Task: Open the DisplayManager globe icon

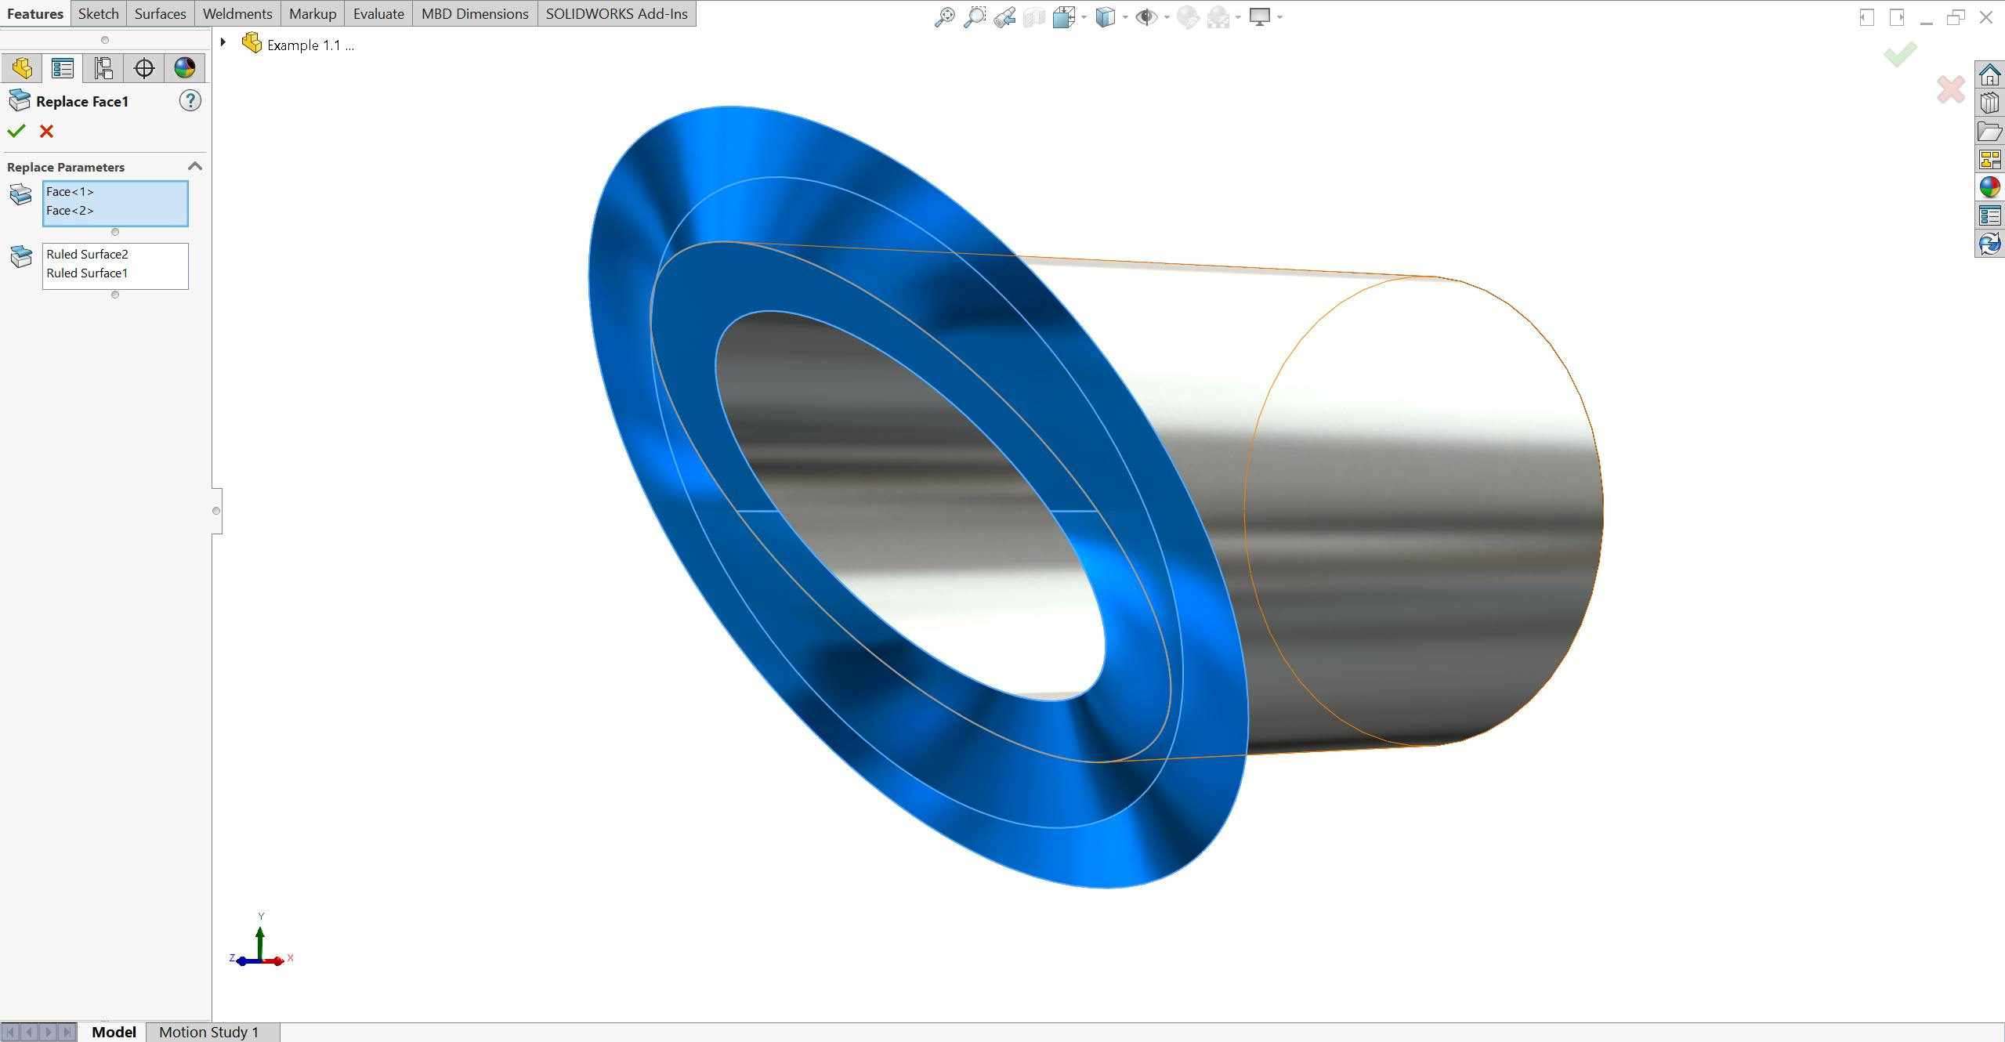Action: pos(185,67)
